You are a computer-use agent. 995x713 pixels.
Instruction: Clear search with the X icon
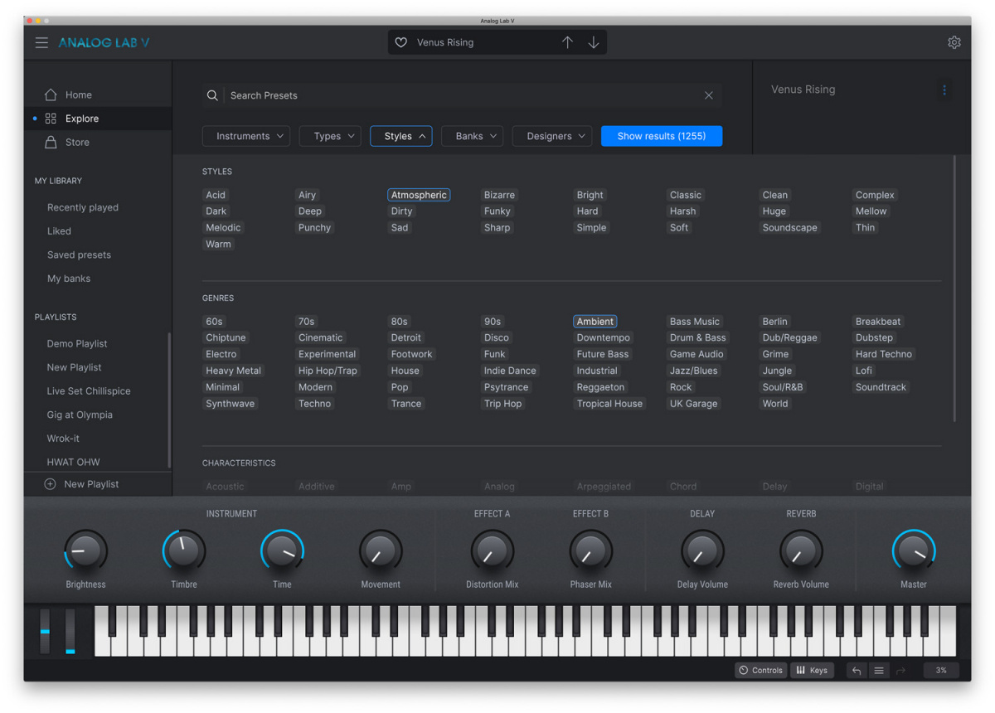[x=709, y=95]
